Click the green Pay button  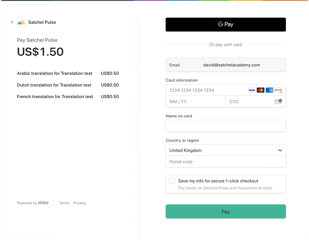226,211
